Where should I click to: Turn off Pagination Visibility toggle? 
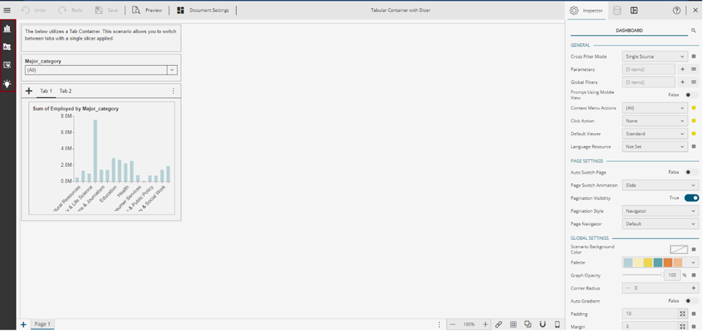click(x=691, y=198)
